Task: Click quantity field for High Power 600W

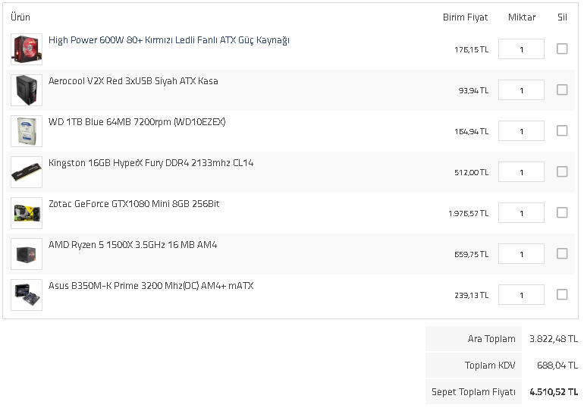Action: pyautogui.click(x=521, y=49)
